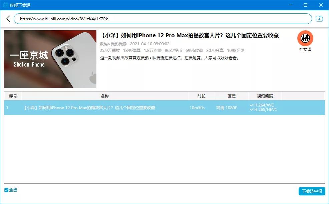This screenshot has height=204, width=329.
Task: Click the 名称 column header
Action: pos(105,96)
